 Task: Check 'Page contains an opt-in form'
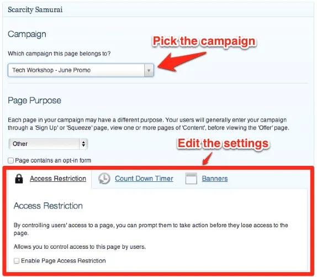[10, 160]
